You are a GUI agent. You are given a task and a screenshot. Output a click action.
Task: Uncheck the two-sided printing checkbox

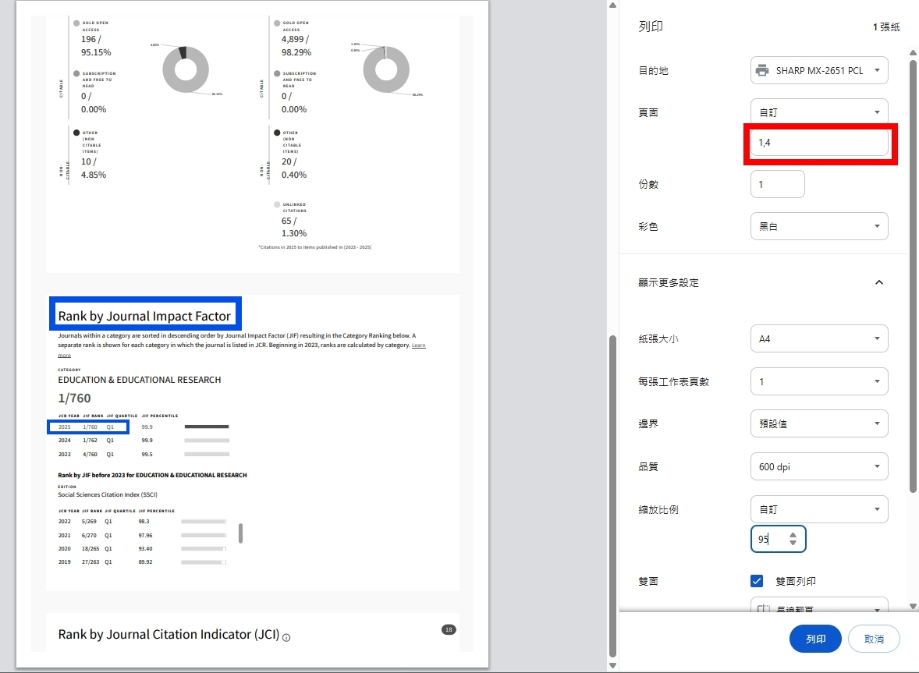point(757,581)
